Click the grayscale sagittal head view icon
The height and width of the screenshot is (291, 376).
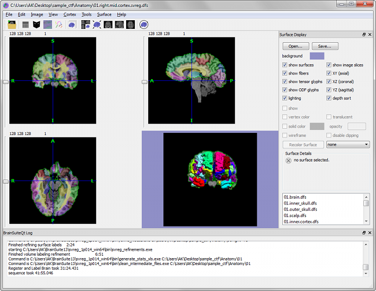pos(119,25)
